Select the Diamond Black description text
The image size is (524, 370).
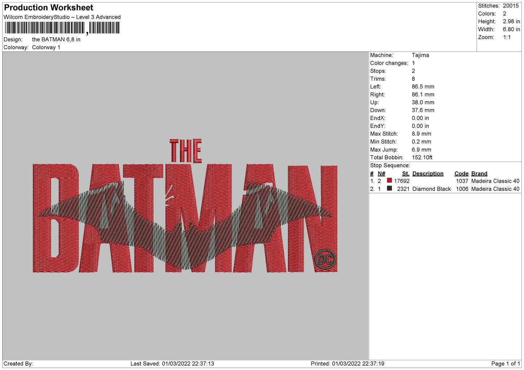432,189
